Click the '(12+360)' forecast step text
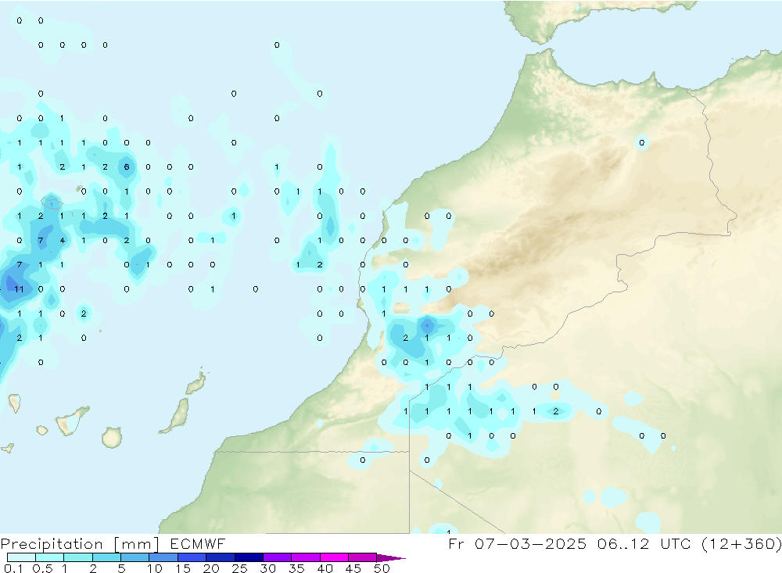The width and height of the screenshot is (782, 573). point(741,543)
